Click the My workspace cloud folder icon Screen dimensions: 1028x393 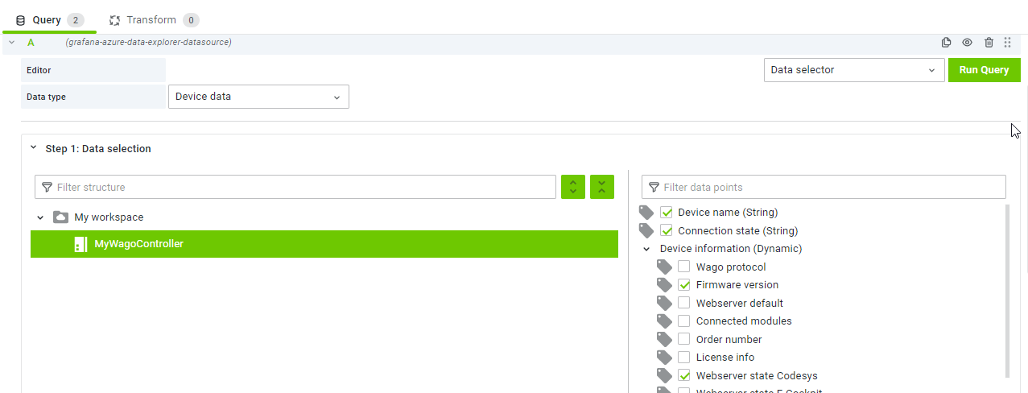[x=60, y=217]
